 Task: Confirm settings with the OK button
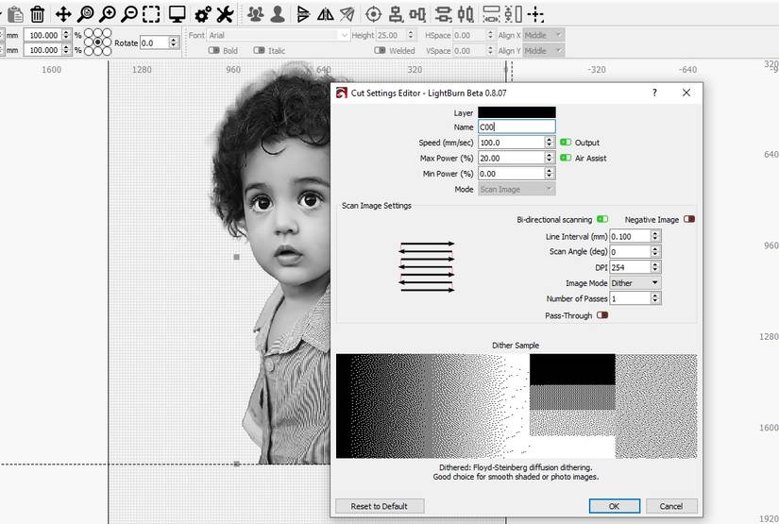coord(615,506)
